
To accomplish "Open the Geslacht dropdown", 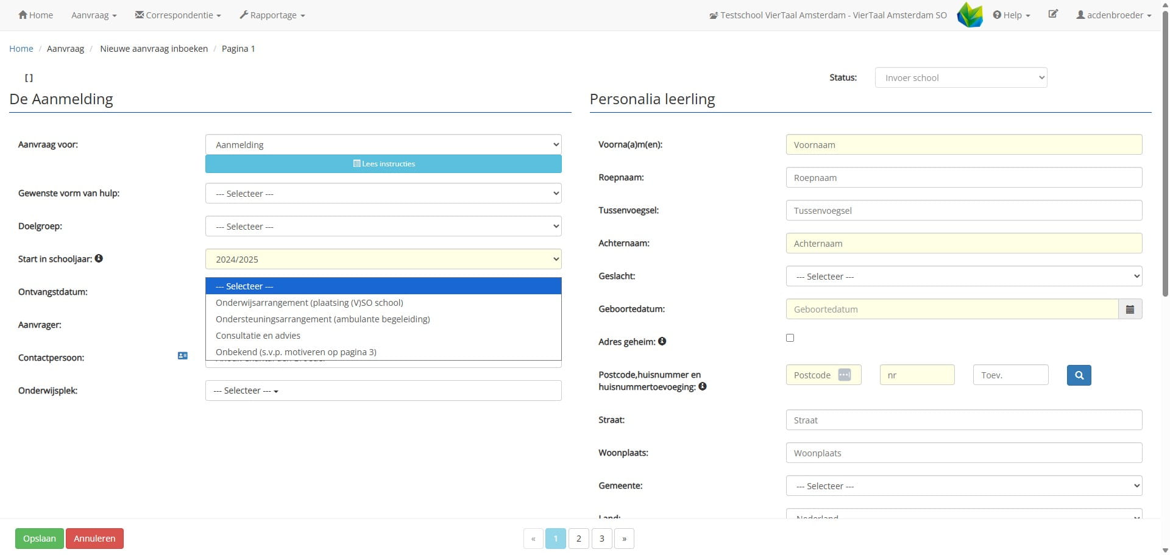I will point(964,276).
